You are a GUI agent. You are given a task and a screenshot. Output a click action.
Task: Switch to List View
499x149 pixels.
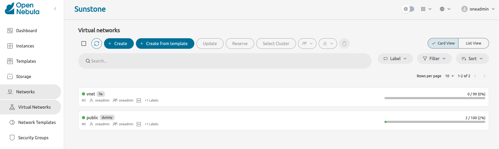pos(473,43)
